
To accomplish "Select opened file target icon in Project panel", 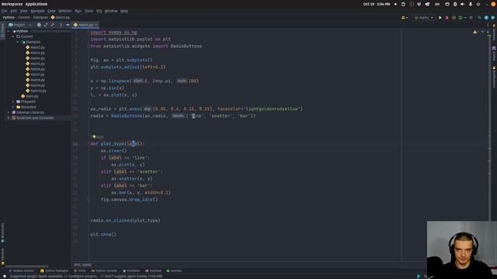I will pos(39,25).
